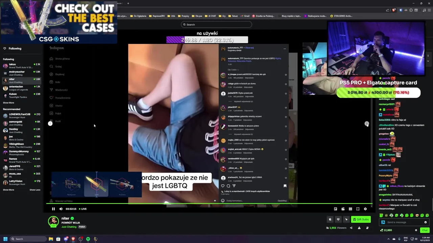The image size is (433, 243).
Task: Open the Gry bookmark folder
Action: click(222, 16)
